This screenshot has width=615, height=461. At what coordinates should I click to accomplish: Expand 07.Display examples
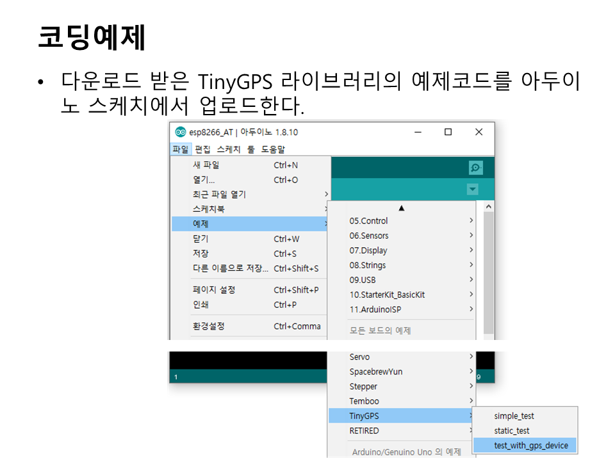(402, 250)
